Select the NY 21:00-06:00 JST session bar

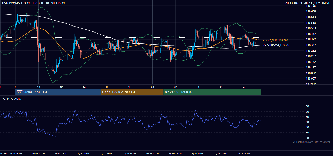click(212, 92)
